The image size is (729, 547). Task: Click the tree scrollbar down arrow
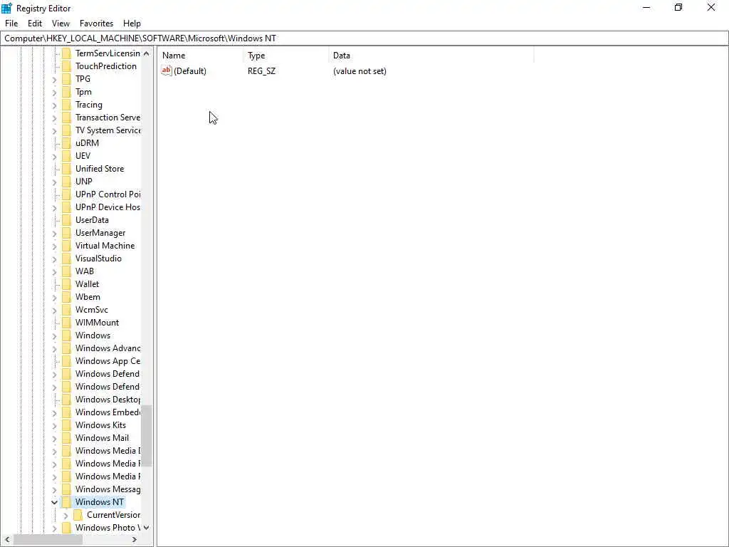147,528
